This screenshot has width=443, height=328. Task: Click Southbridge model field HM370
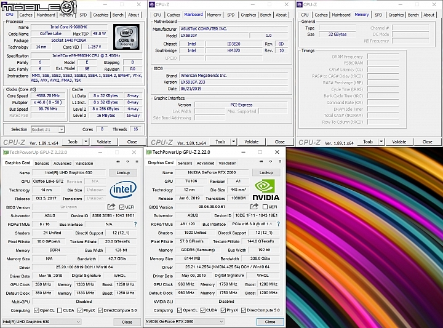tap(234, 50)
